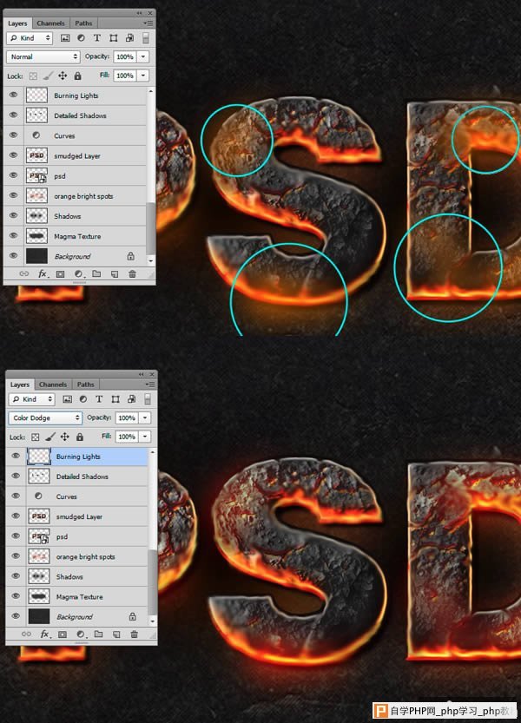Filter type layers in the Normal-mode Layers panel
The image size is (521, 723).
click(x=97, y=38)
